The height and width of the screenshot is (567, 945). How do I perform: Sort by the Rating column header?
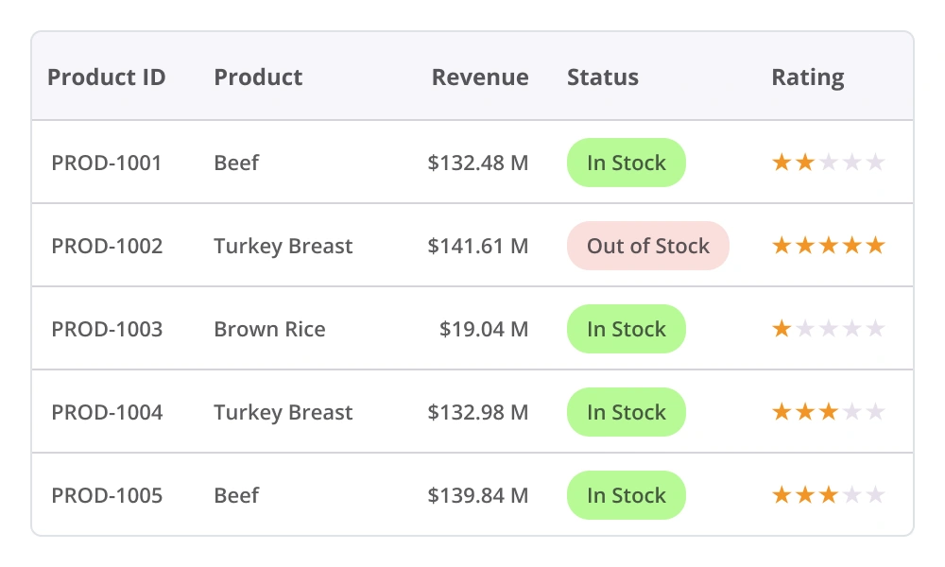[x=808, y=77]
